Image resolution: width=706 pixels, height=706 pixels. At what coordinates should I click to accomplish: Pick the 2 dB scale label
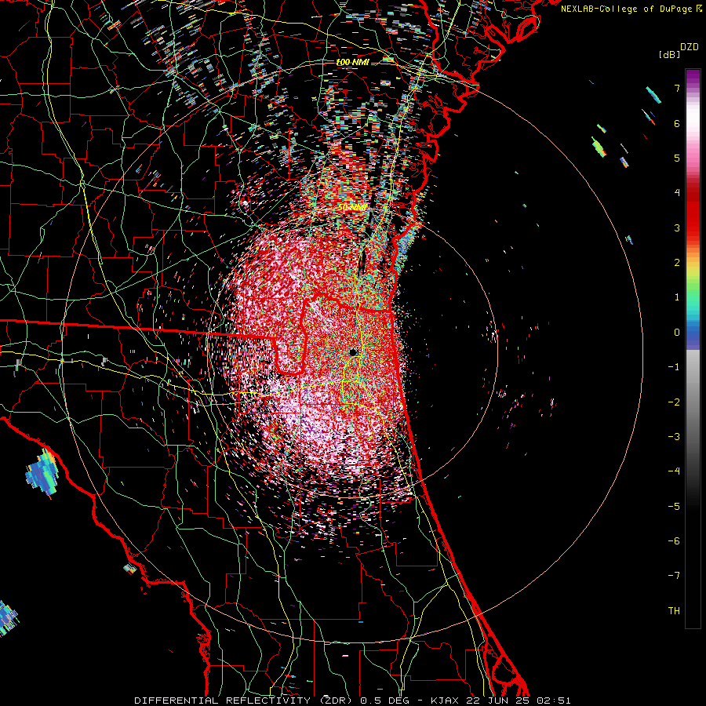tap(677, 263)
